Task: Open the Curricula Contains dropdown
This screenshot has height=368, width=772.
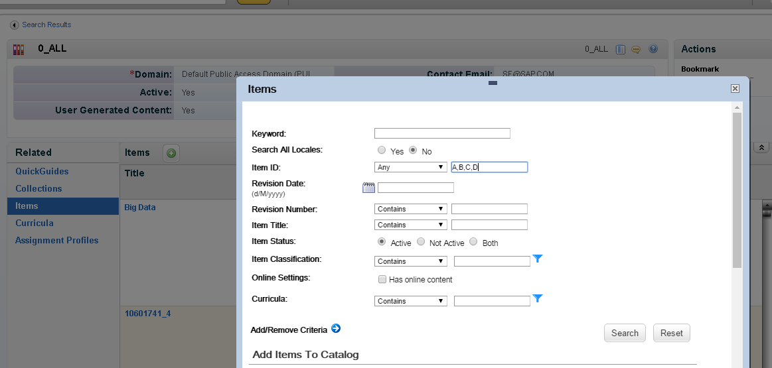Action: pos(411,301)
